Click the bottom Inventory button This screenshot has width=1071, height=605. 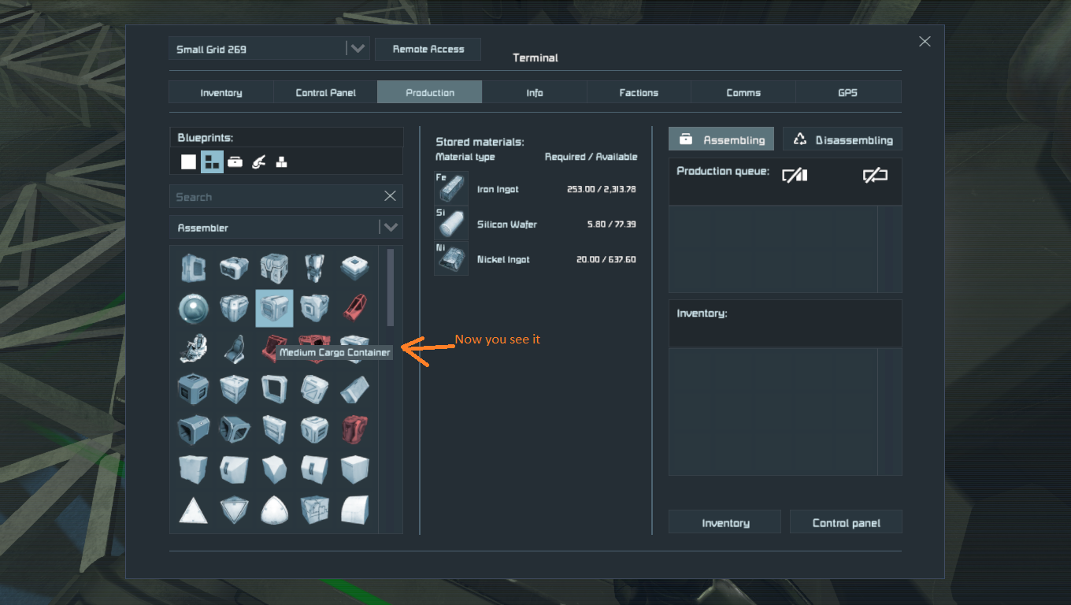pyautogui.click(x=725, y=522)
